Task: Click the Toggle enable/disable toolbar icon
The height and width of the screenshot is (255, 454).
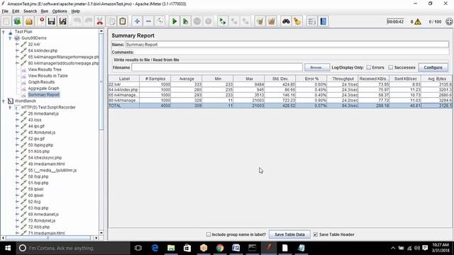Action: coord(160,21)
